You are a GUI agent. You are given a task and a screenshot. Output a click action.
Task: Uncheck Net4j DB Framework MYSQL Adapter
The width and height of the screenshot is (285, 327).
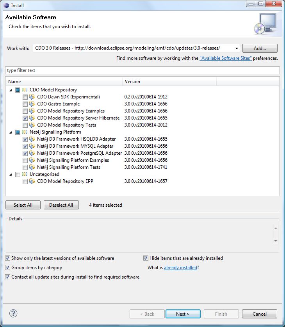(x=25, y=146)
